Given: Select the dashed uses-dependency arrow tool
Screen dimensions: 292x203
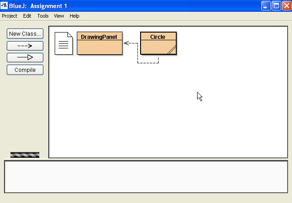Looking at the screenshot, I should tap(25, 46).
